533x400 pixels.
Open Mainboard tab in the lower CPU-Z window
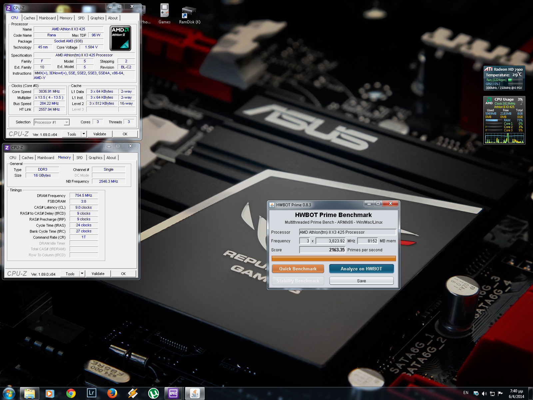46,158
